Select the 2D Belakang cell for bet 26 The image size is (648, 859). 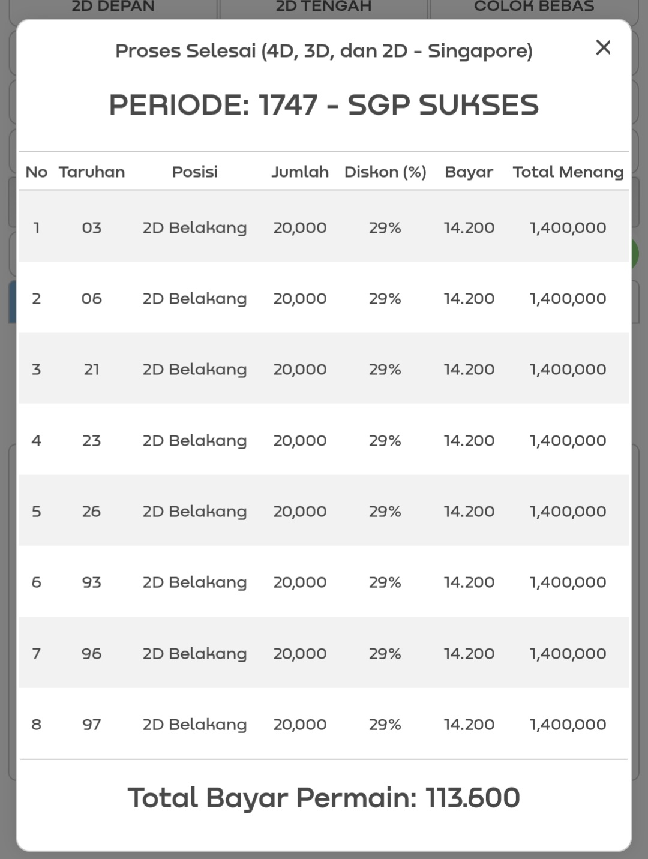click(x=195, y=512)
